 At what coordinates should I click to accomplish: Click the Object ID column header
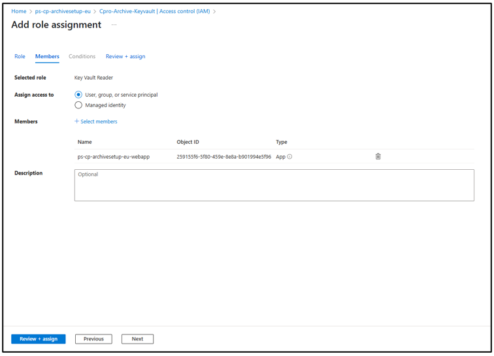click(188, 142)
